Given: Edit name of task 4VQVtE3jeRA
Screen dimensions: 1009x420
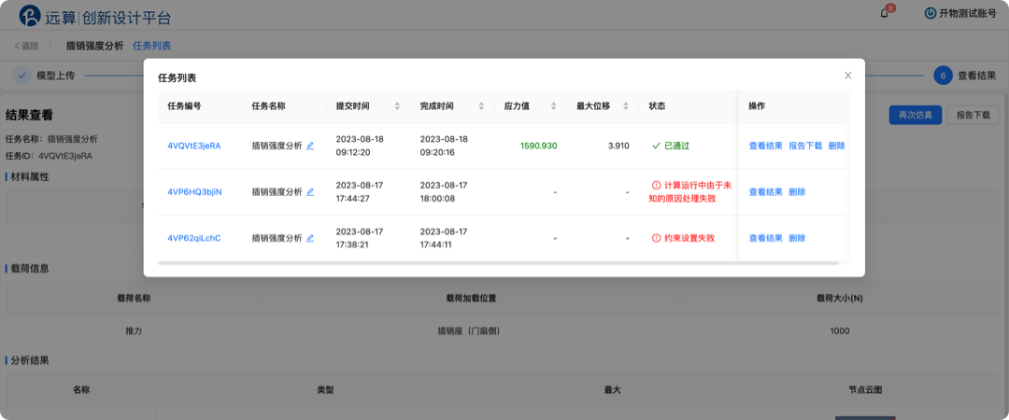Looking at the screenshot, I should tap(310, 146).
